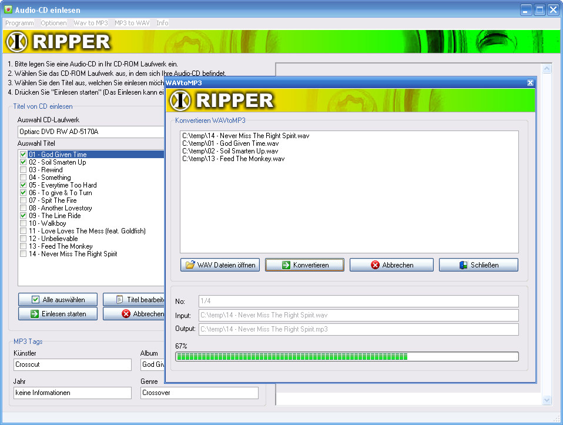Check track 07 - Spit The Fire
This screenshot has height=425, width=563.
coord(23,200)
